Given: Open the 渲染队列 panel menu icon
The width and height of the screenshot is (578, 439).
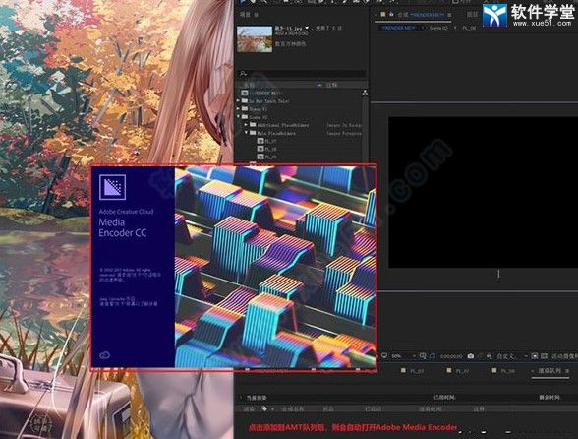Looking at the screenshot, I should [567, 371].
